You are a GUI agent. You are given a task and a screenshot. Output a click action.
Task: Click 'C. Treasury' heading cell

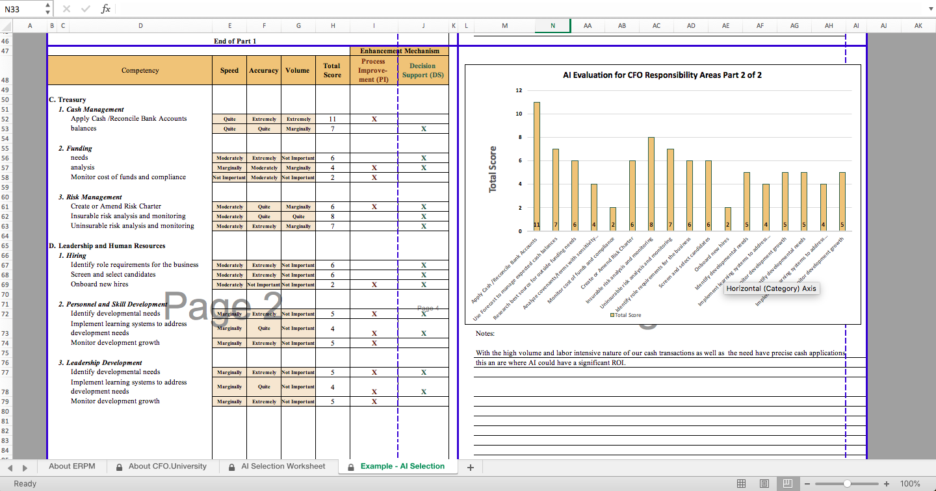[68, 99]
